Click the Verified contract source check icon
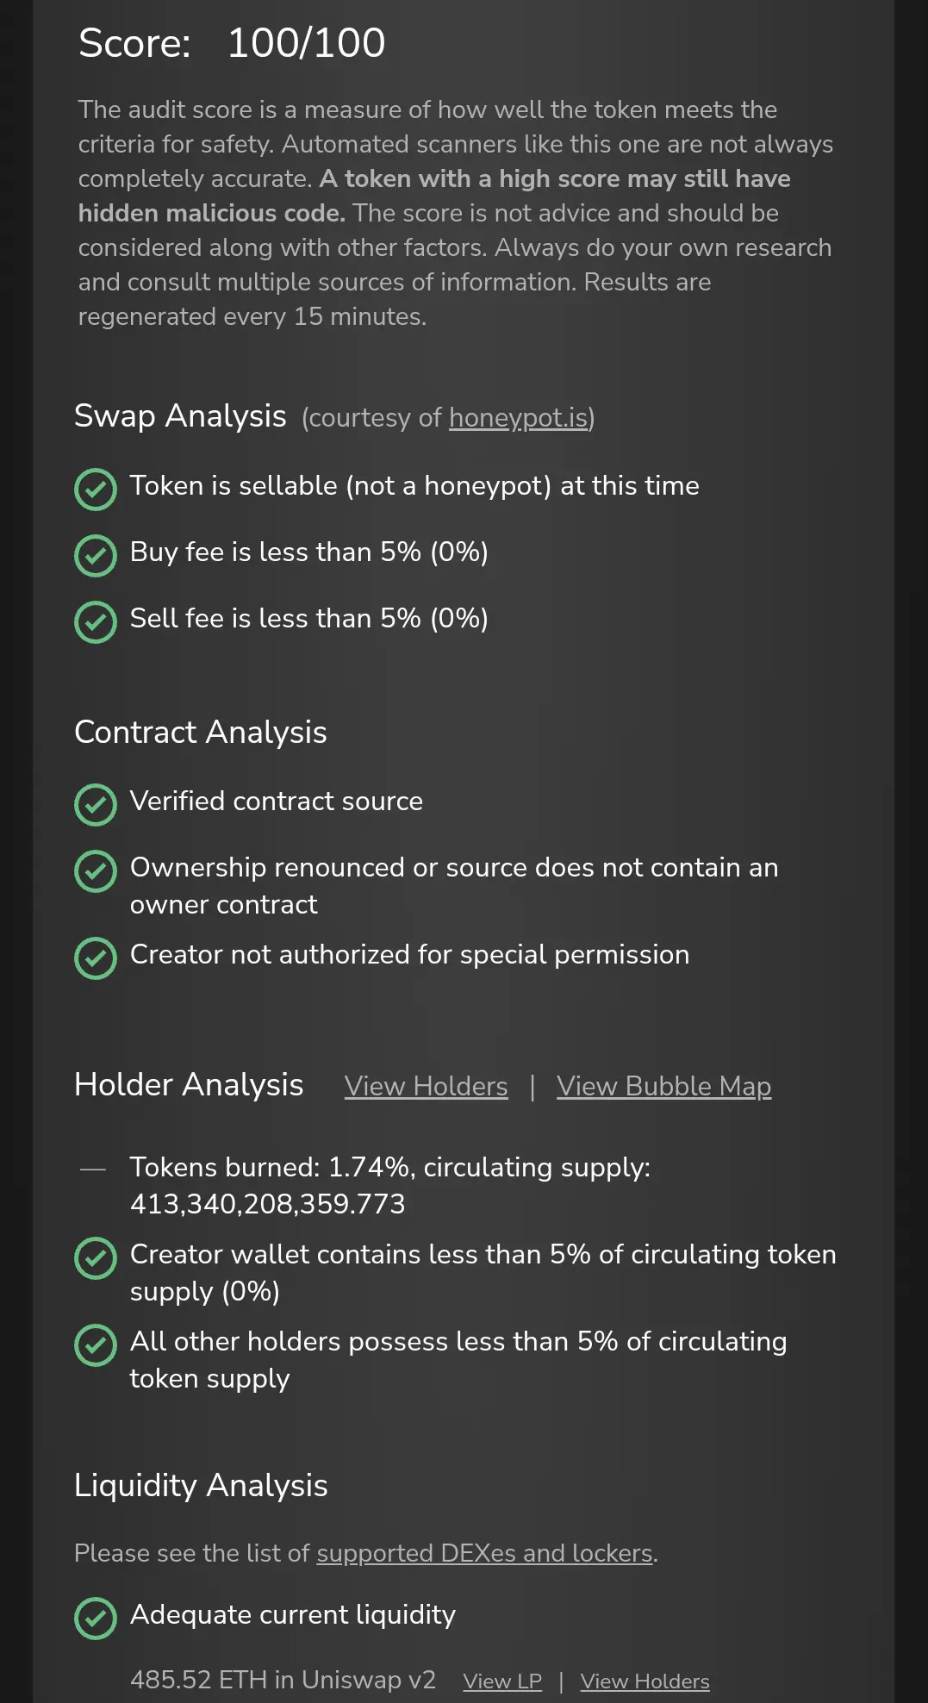 coord(96,804)
